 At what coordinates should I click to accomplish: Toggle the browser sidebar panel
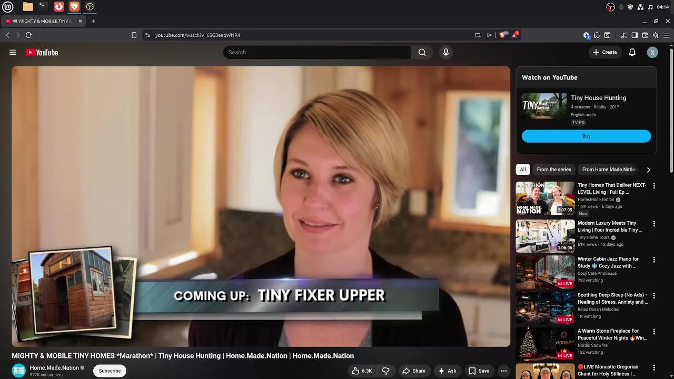coord(635,35)
